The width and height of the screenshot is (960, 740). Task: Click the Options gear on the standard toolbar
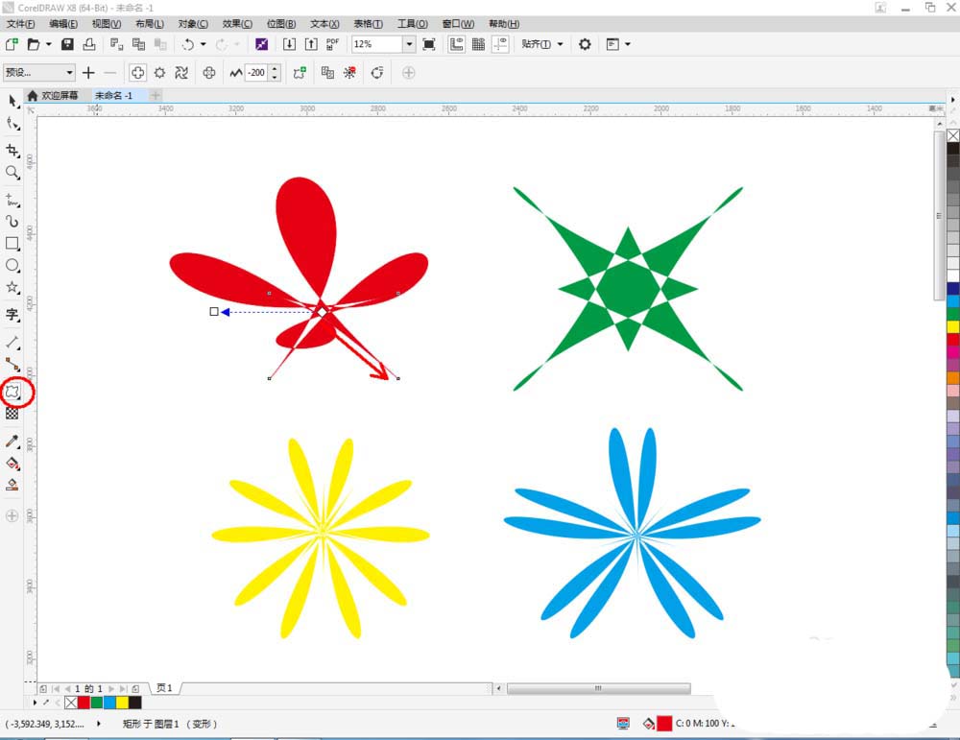583,43
